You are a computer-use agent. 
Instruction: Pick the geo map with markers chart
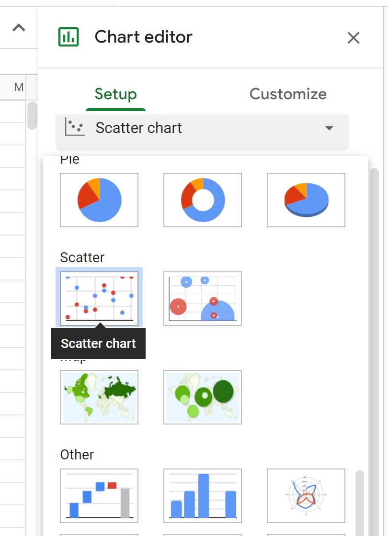203,397
